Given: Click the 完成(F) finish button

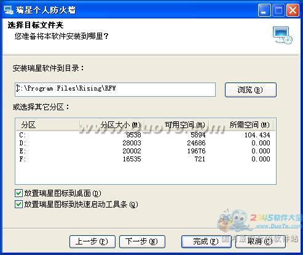Looking at the screenshot, I should pyautogui.click(x=206, y=241).
